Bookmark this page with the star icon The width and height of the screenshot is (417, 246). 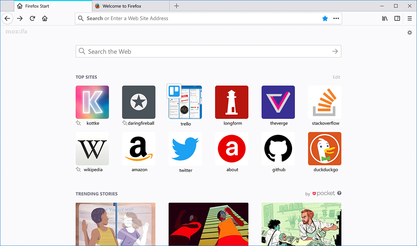[x=325, y=18]
